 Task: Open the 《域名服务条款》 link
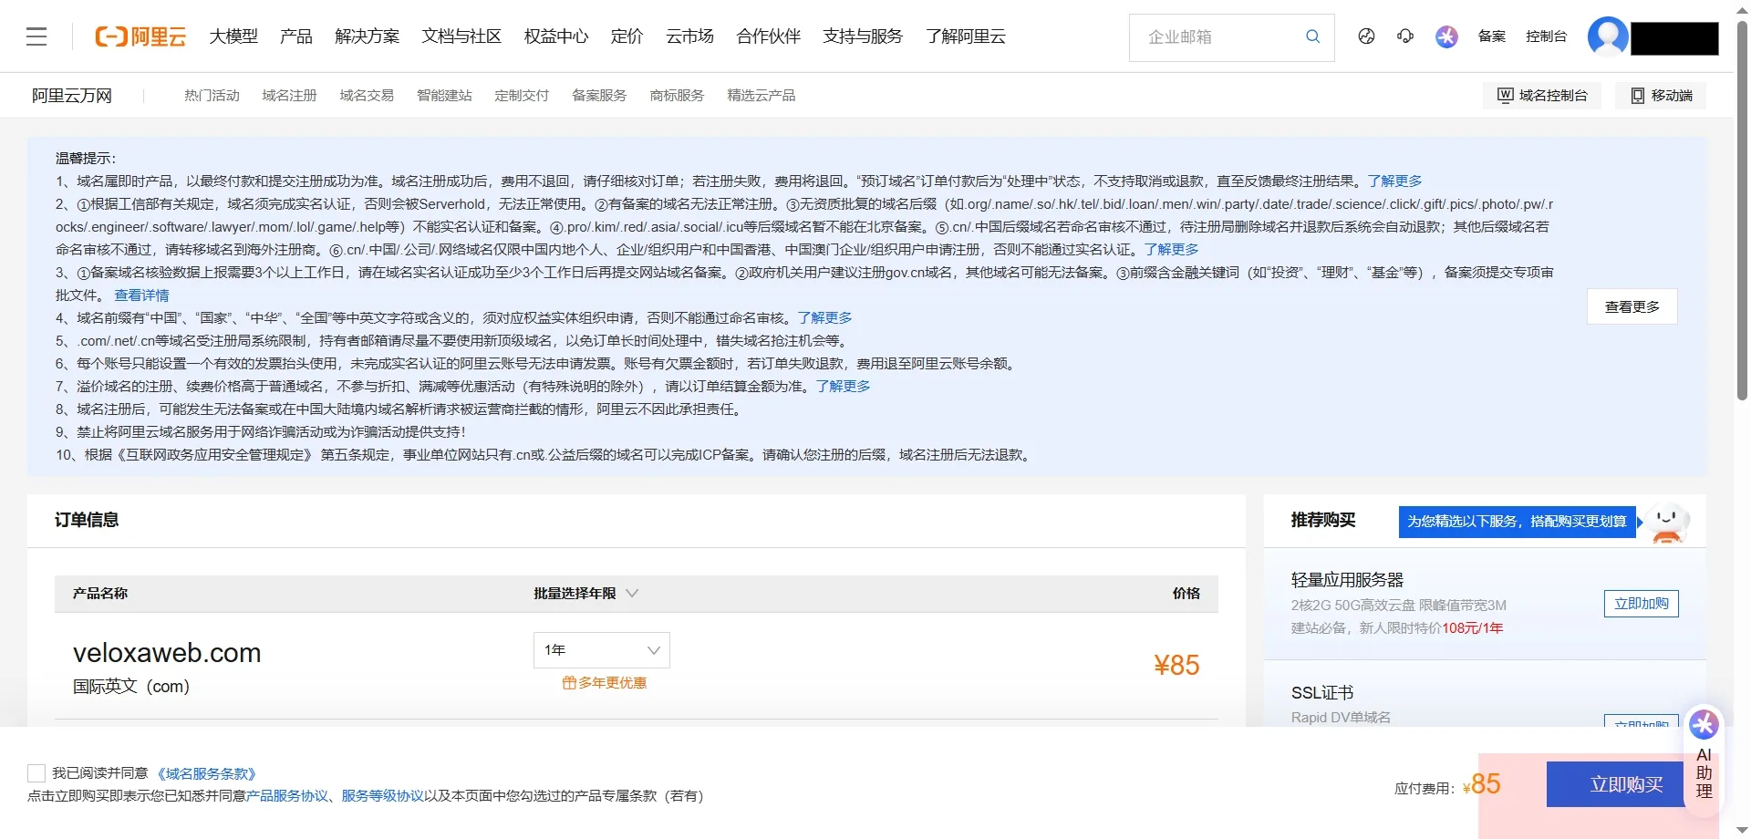click(207, 773)
